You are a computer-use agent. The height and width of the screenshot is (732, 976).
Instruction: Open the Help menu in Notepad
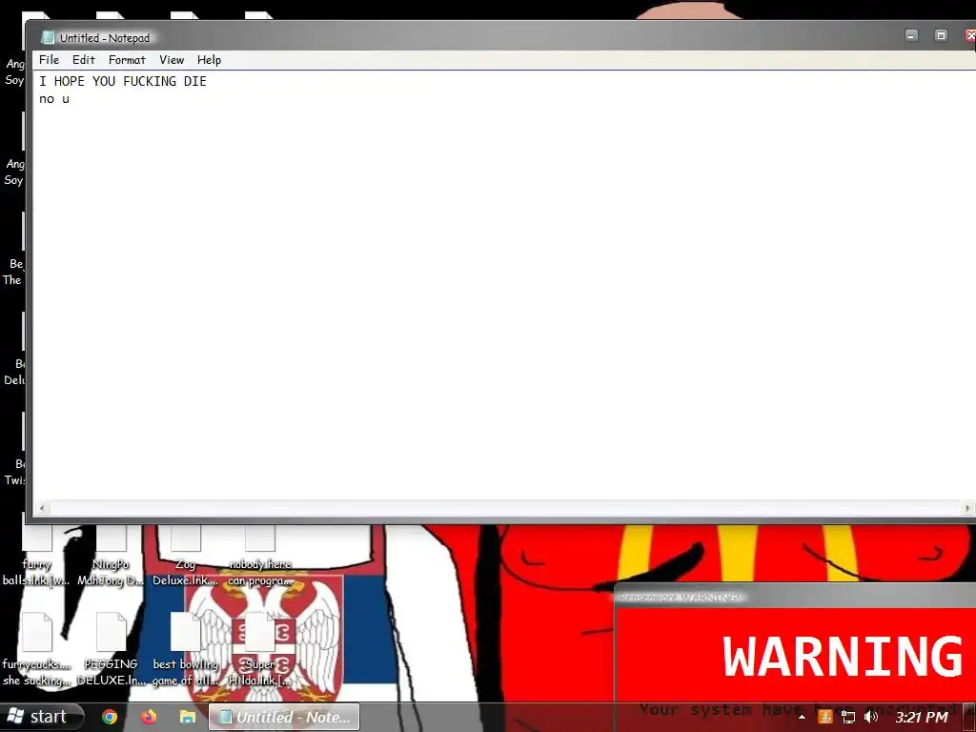(x=209, y=60)
